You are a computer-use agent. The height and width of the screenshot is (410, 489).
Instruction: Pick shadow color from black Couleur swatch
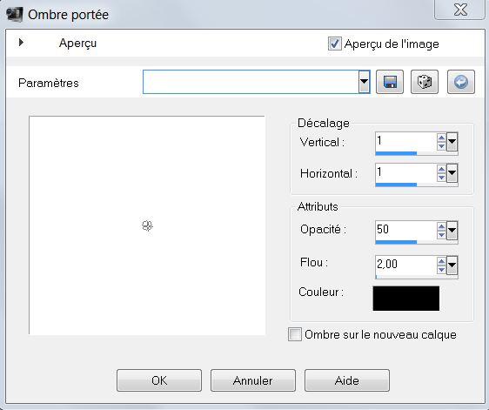point(406,299)
